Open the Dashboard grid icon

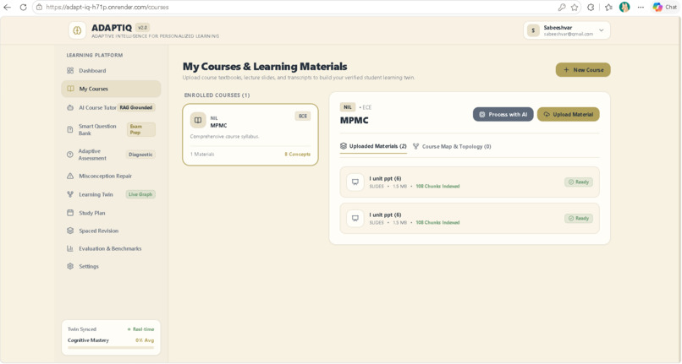coord(70,70)
